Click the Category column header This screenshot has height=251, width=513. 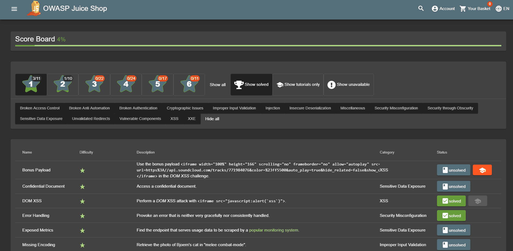(387, 152)
